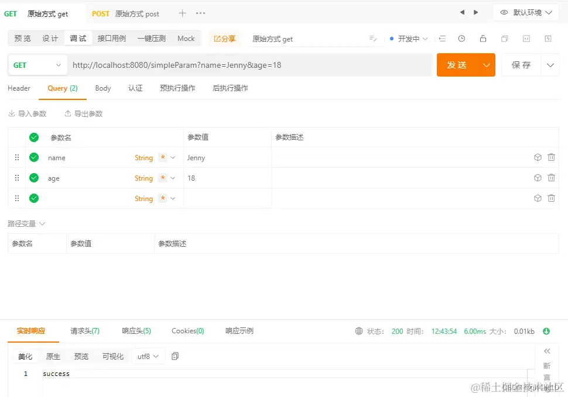Image resolution: width=568 pixels, height=397 pixels.
Task: Switch to the Body tab
Action: tap(103, 88)
